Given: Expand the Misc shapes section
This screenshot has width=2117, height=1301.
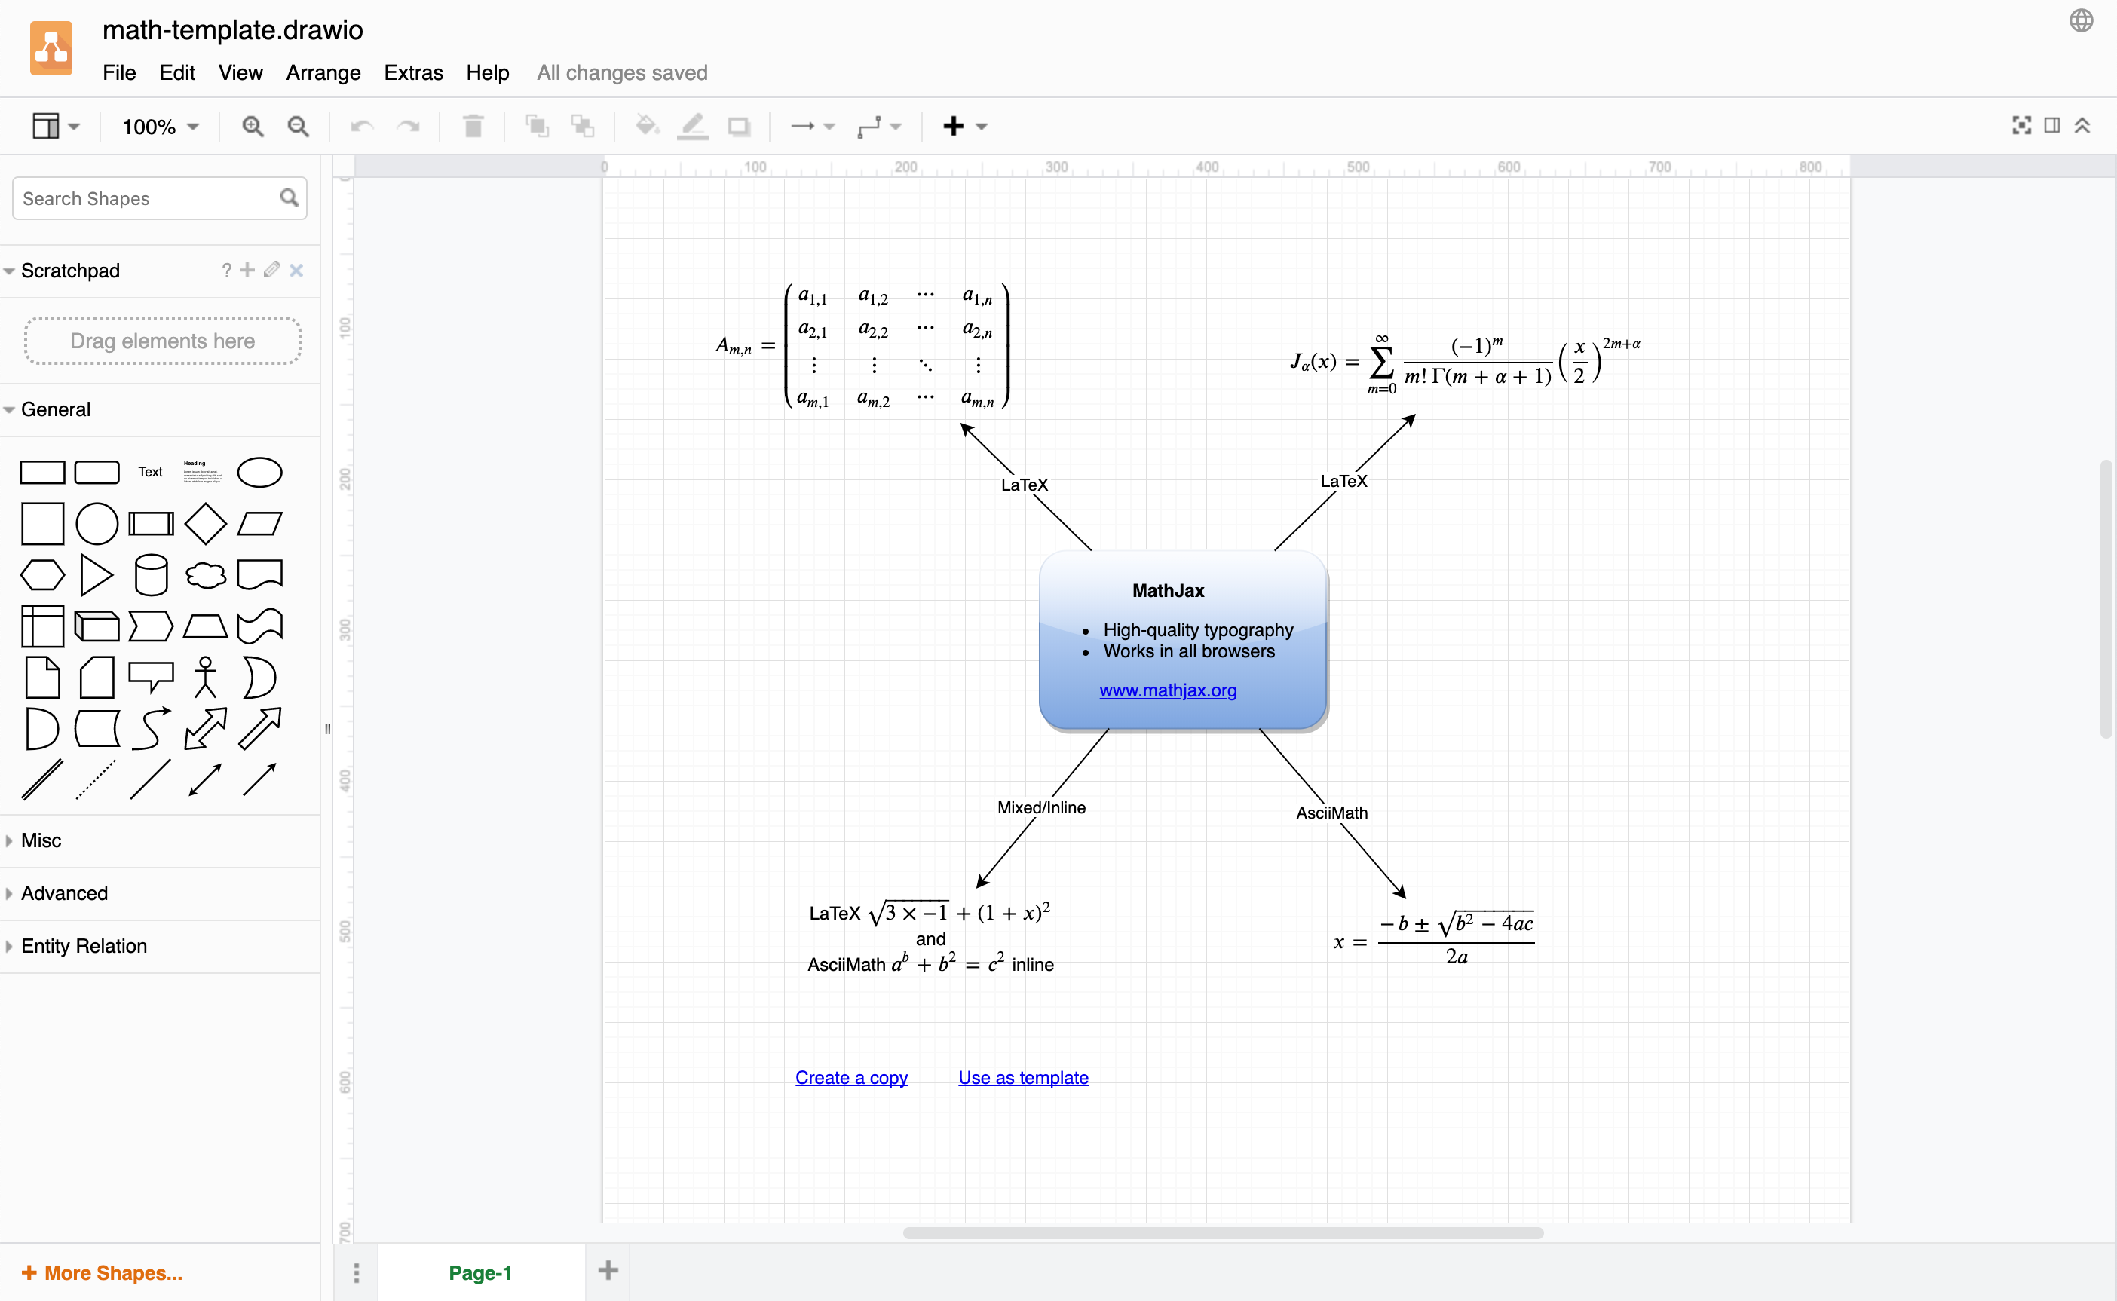Looking at the screenshot, I should [41, 840].
